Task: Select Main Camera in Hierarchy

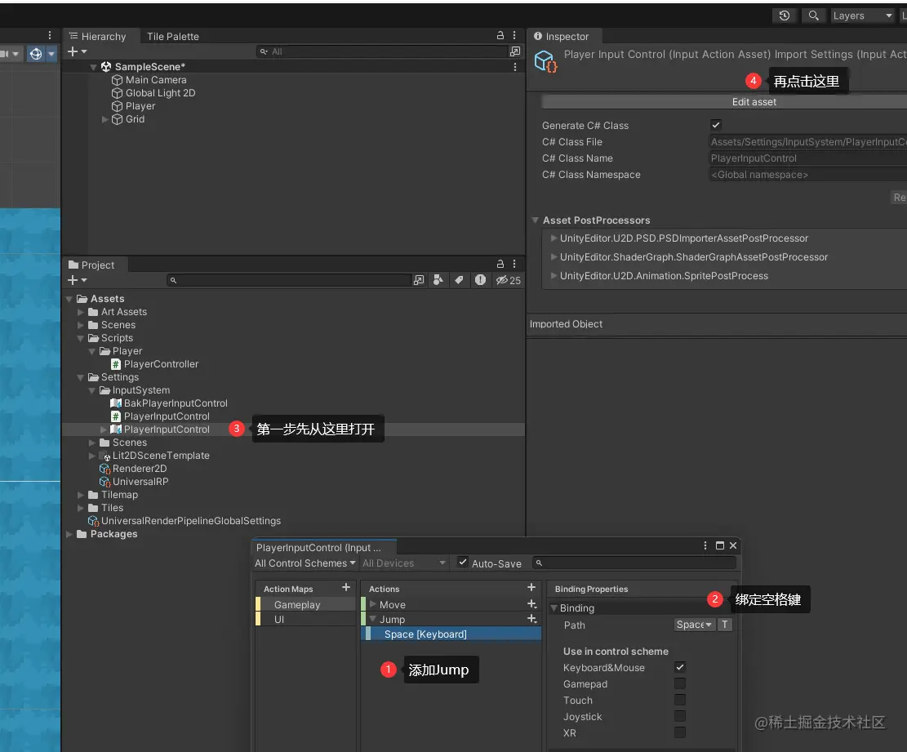Action: 156,80
